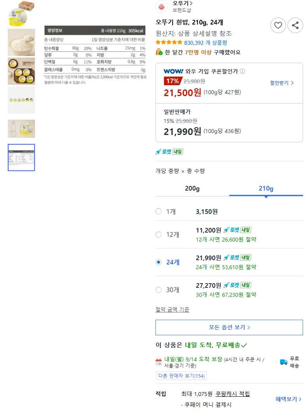Screen dimensions: 305x415
Task: Open 830,392 개 상품평 reviews link
Action: point(206,43)
